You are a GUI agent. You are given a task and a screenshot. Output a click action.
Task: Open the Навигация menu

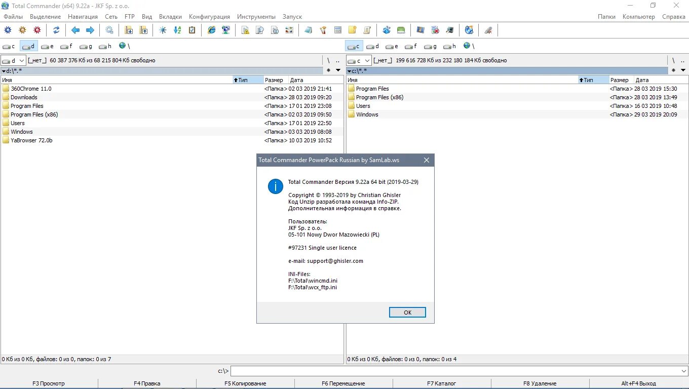click(83, 17)
